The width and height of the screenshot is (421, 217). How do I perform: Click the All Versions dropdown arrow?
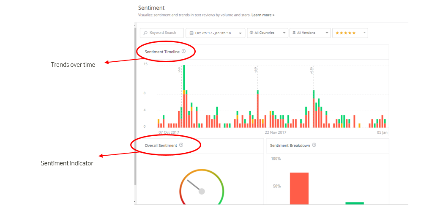coord(327,33)
